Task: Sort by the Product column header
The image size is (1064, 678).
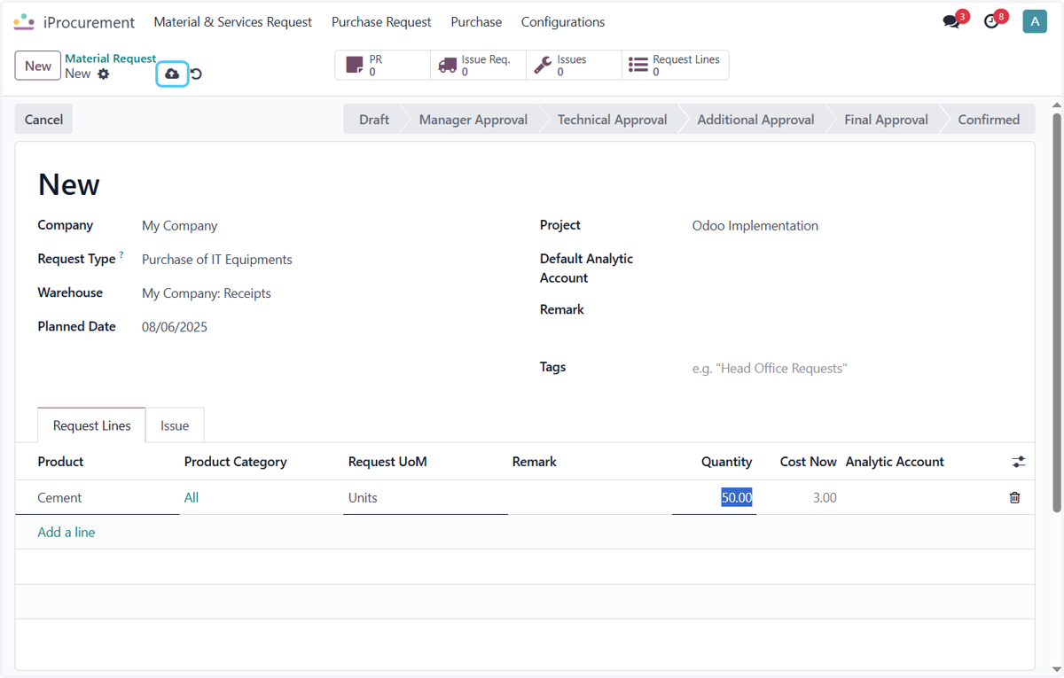Action: pyautogui.click(x=60, y=462)
